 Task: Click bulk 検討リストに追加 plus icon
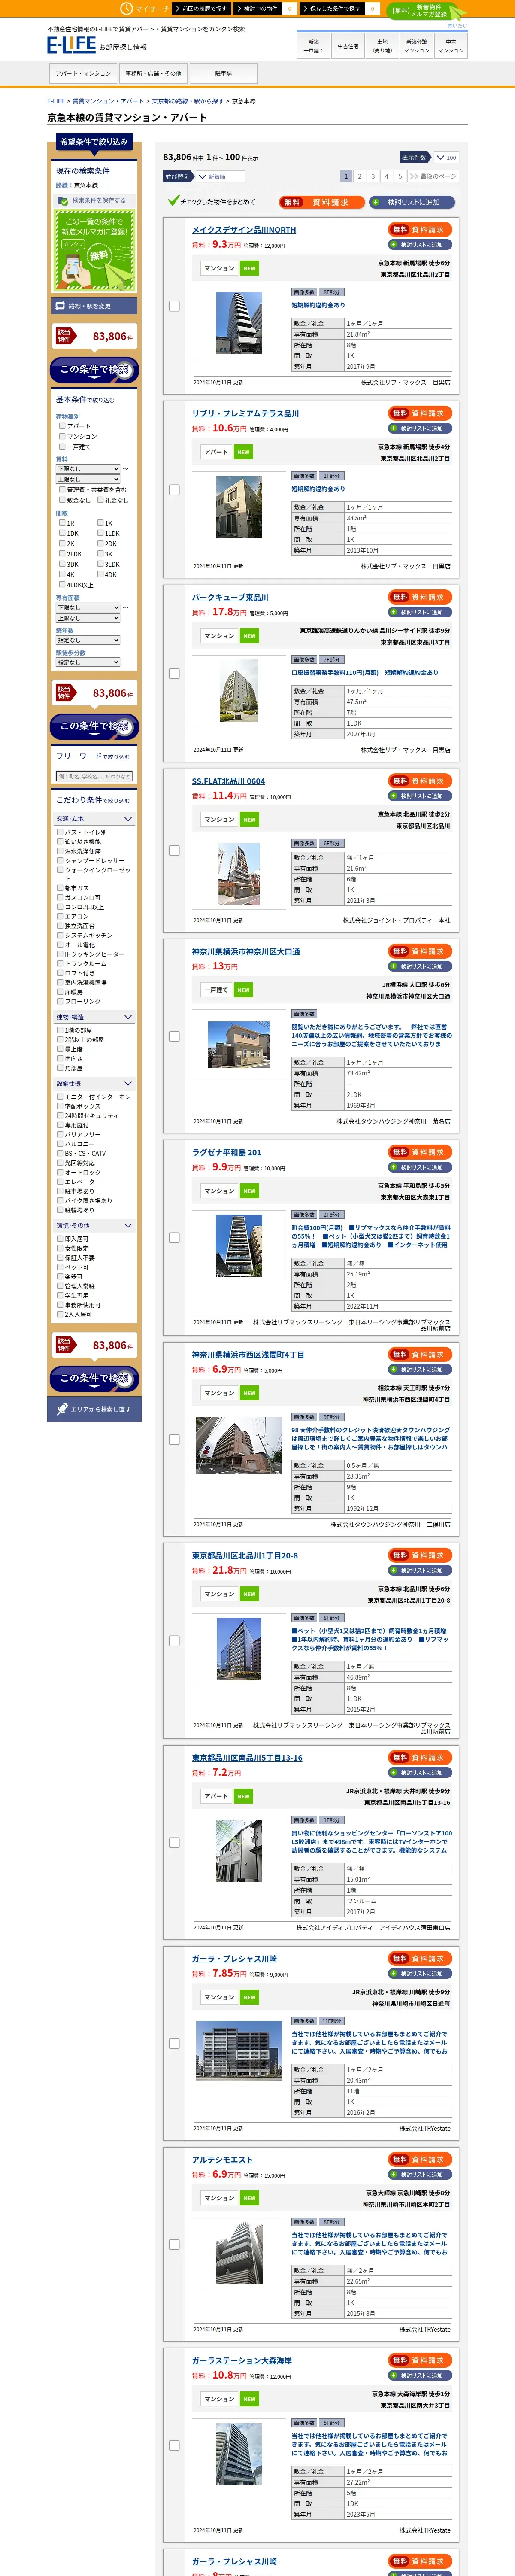[376, 202]
